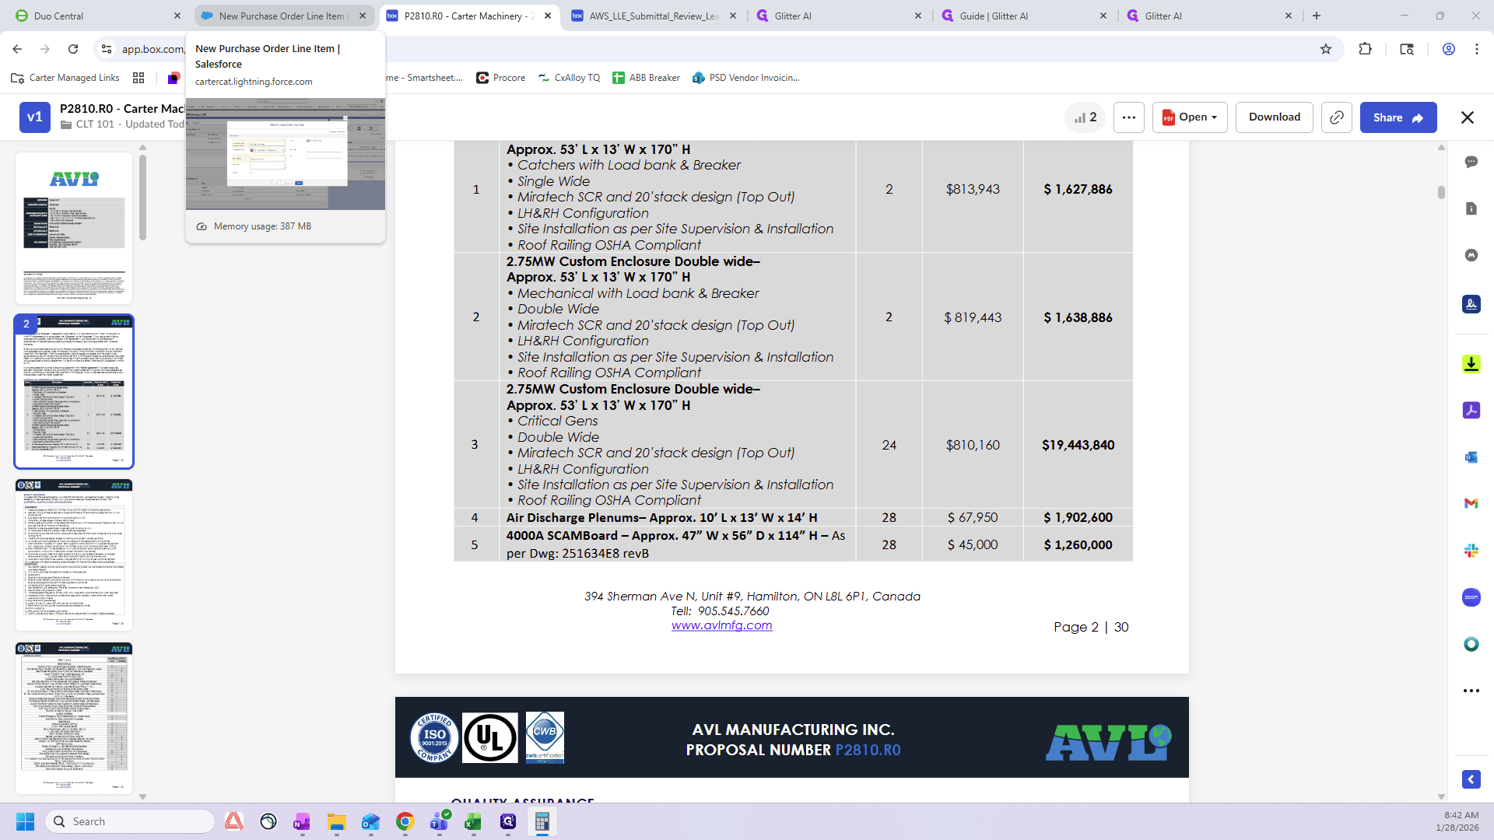The width and height of the screenshot is (1494, 840).
Task: Open Box Sign icon in right sidebar
Action: pos(1471,304)
